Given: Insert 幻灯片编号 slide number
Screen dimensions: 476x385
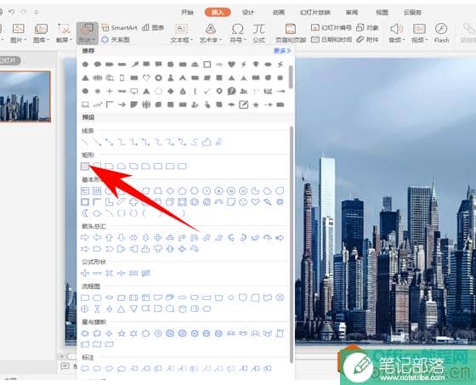Looking at the screenshot, I should click(331, 28).
